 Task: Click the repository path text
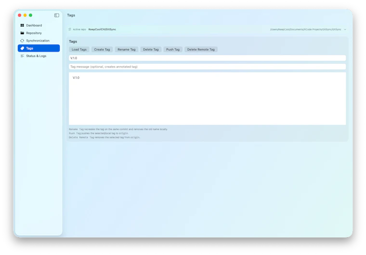(305, 29)
